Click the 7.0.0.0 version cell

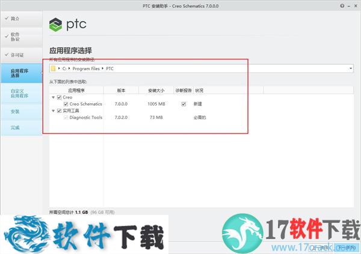[121, 104]
